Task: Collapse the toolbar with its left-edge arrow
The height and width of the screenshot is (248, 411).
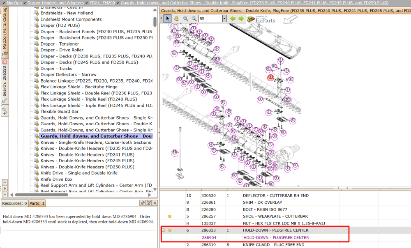Action: tap(162, 18)
